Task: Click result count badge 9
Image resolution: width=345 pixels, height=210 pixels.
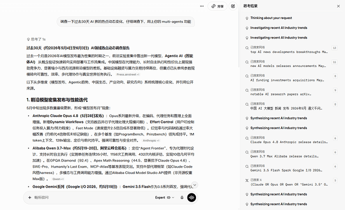Action: click(x=335, y=90)
